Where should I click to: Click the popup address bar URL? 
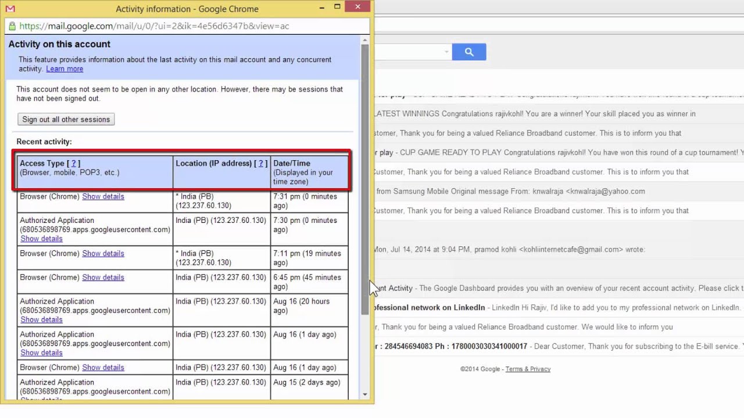[x=154, y=26]
